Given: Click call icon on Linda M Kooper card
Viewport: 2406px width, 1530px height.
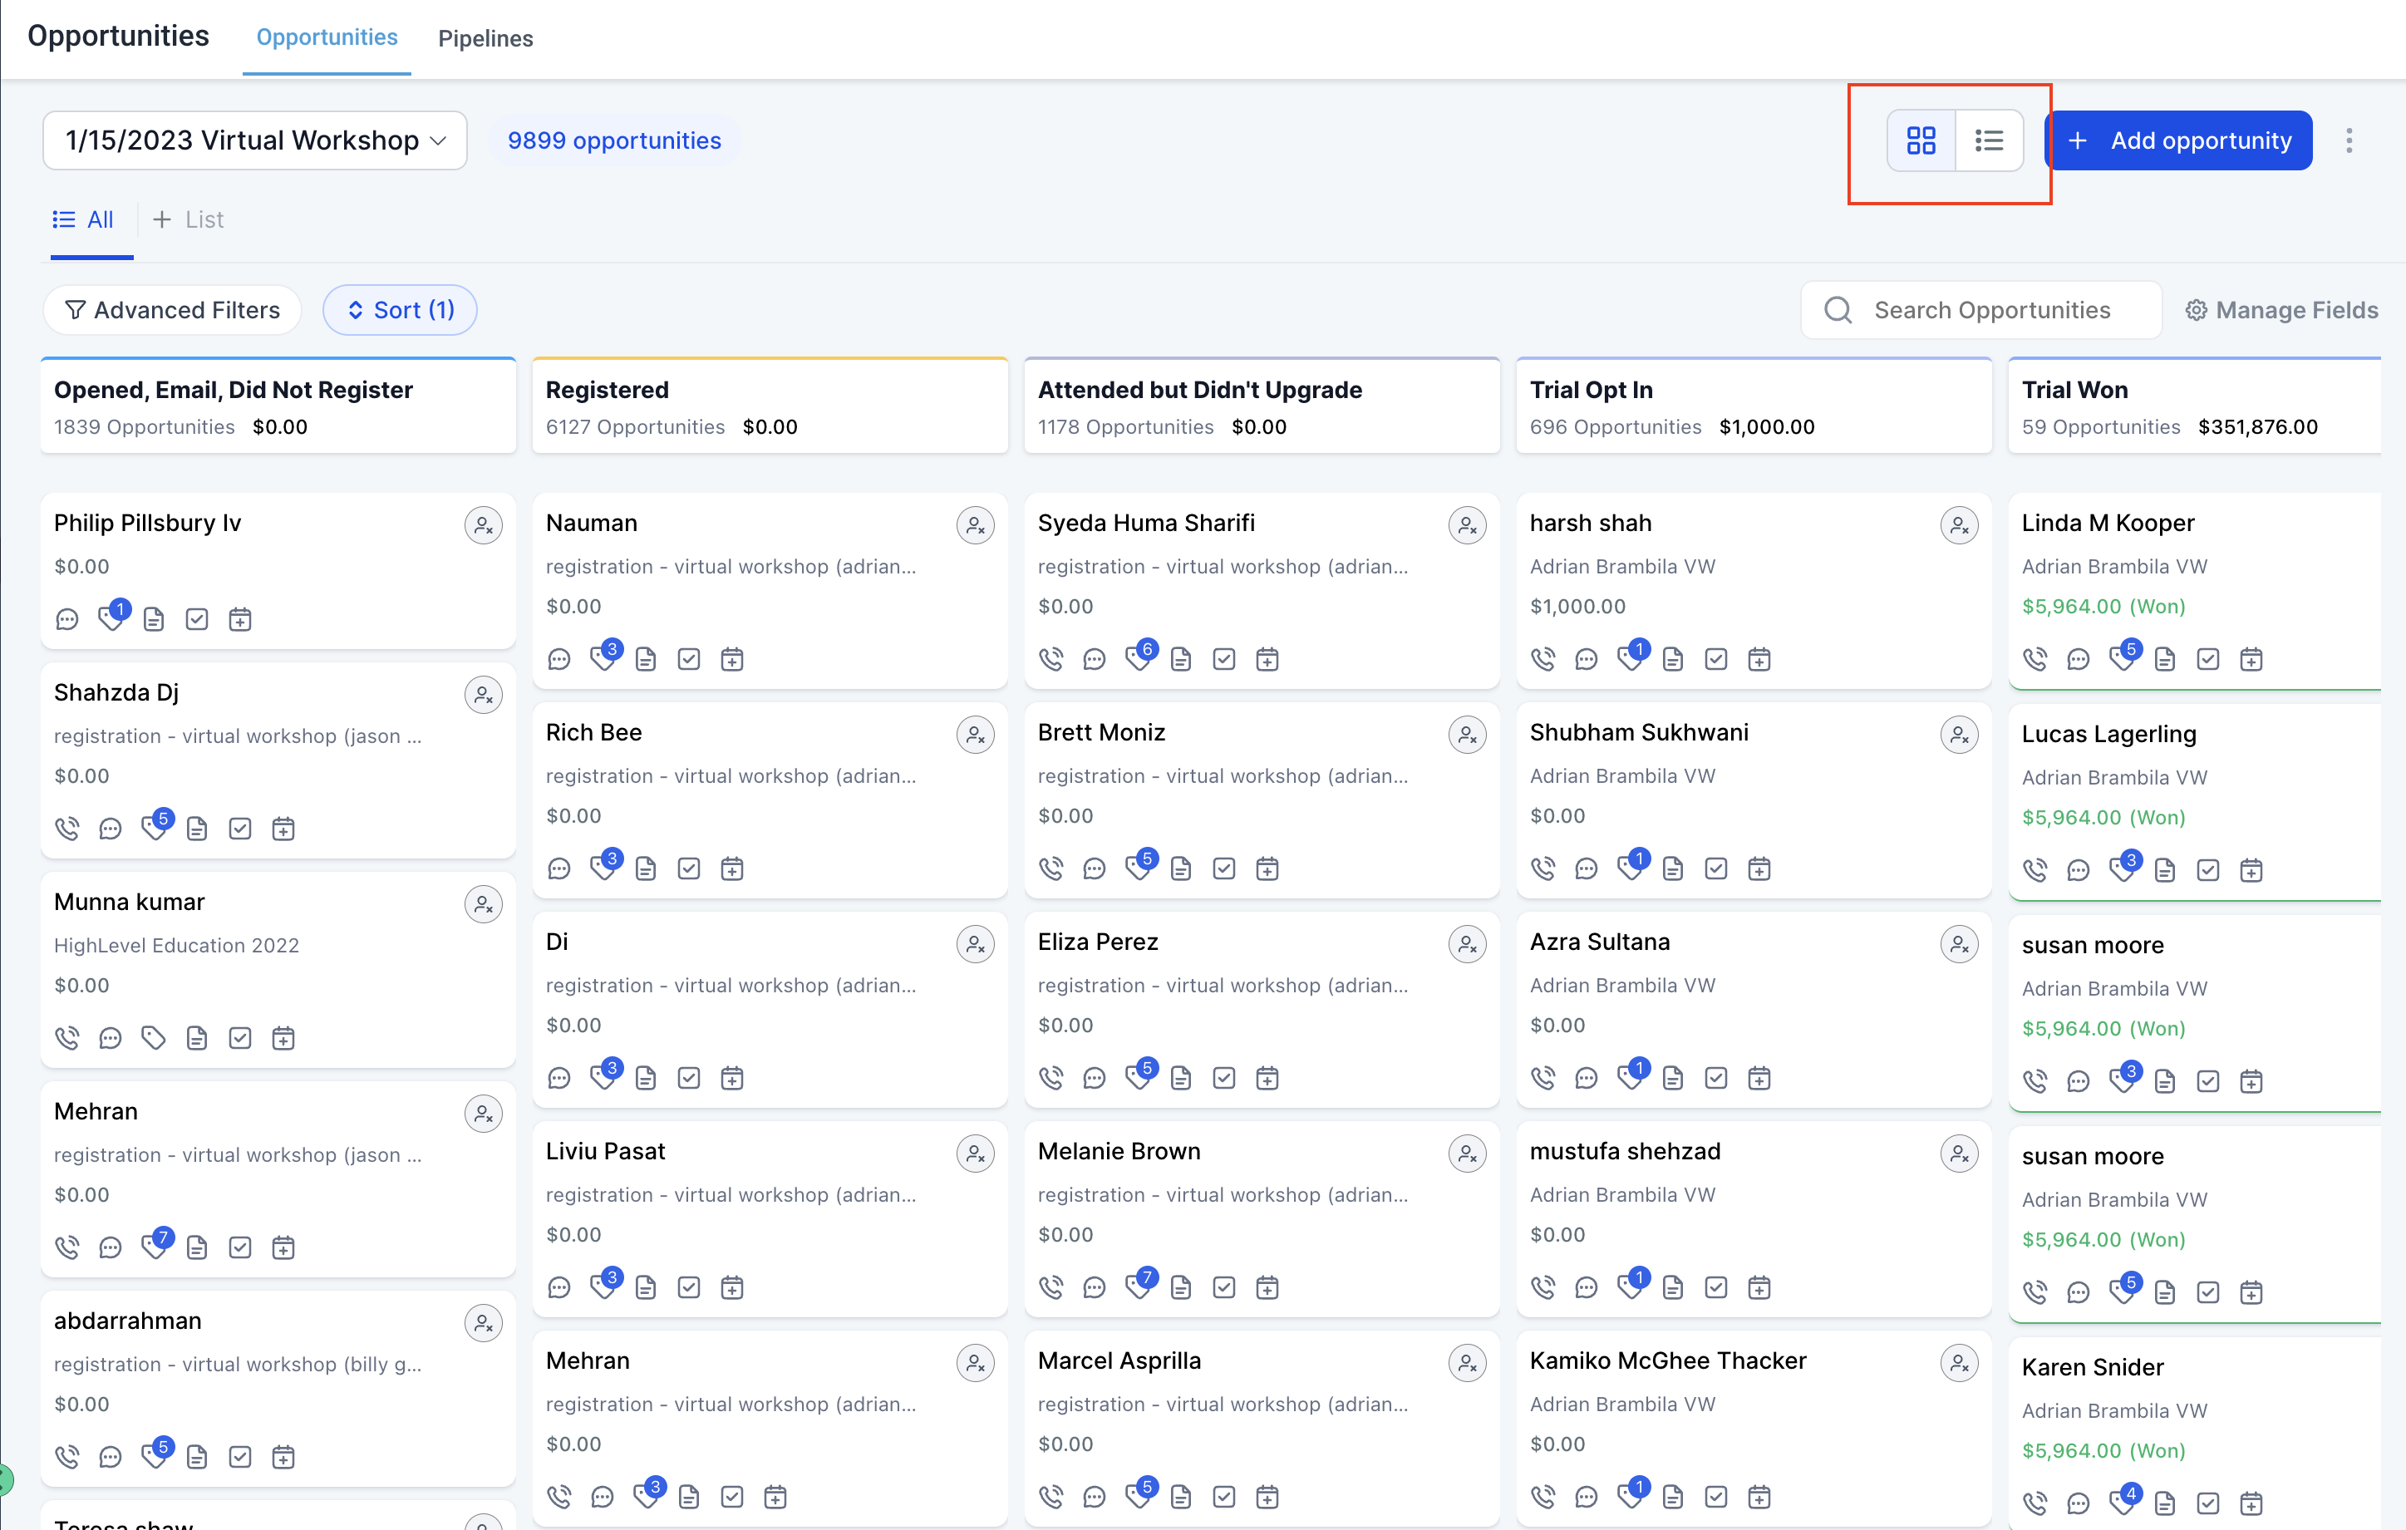Looking at the screenshot, I should pos(2035,660).
